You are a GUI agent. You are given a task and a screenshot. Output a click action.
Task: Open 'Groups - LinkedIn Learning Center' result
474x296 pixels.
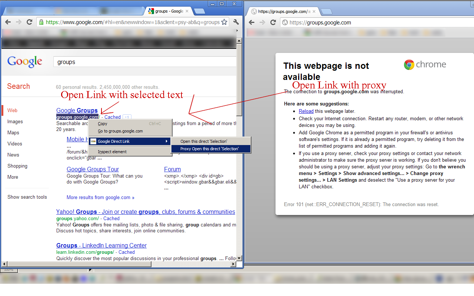(101, 245)
